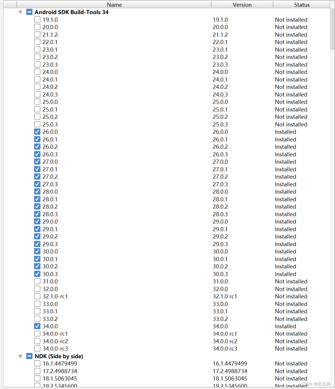The width and height of the screenshot is (335, 389).
Task: Select the 29.0.0 row name
Action: pos(50,221)
